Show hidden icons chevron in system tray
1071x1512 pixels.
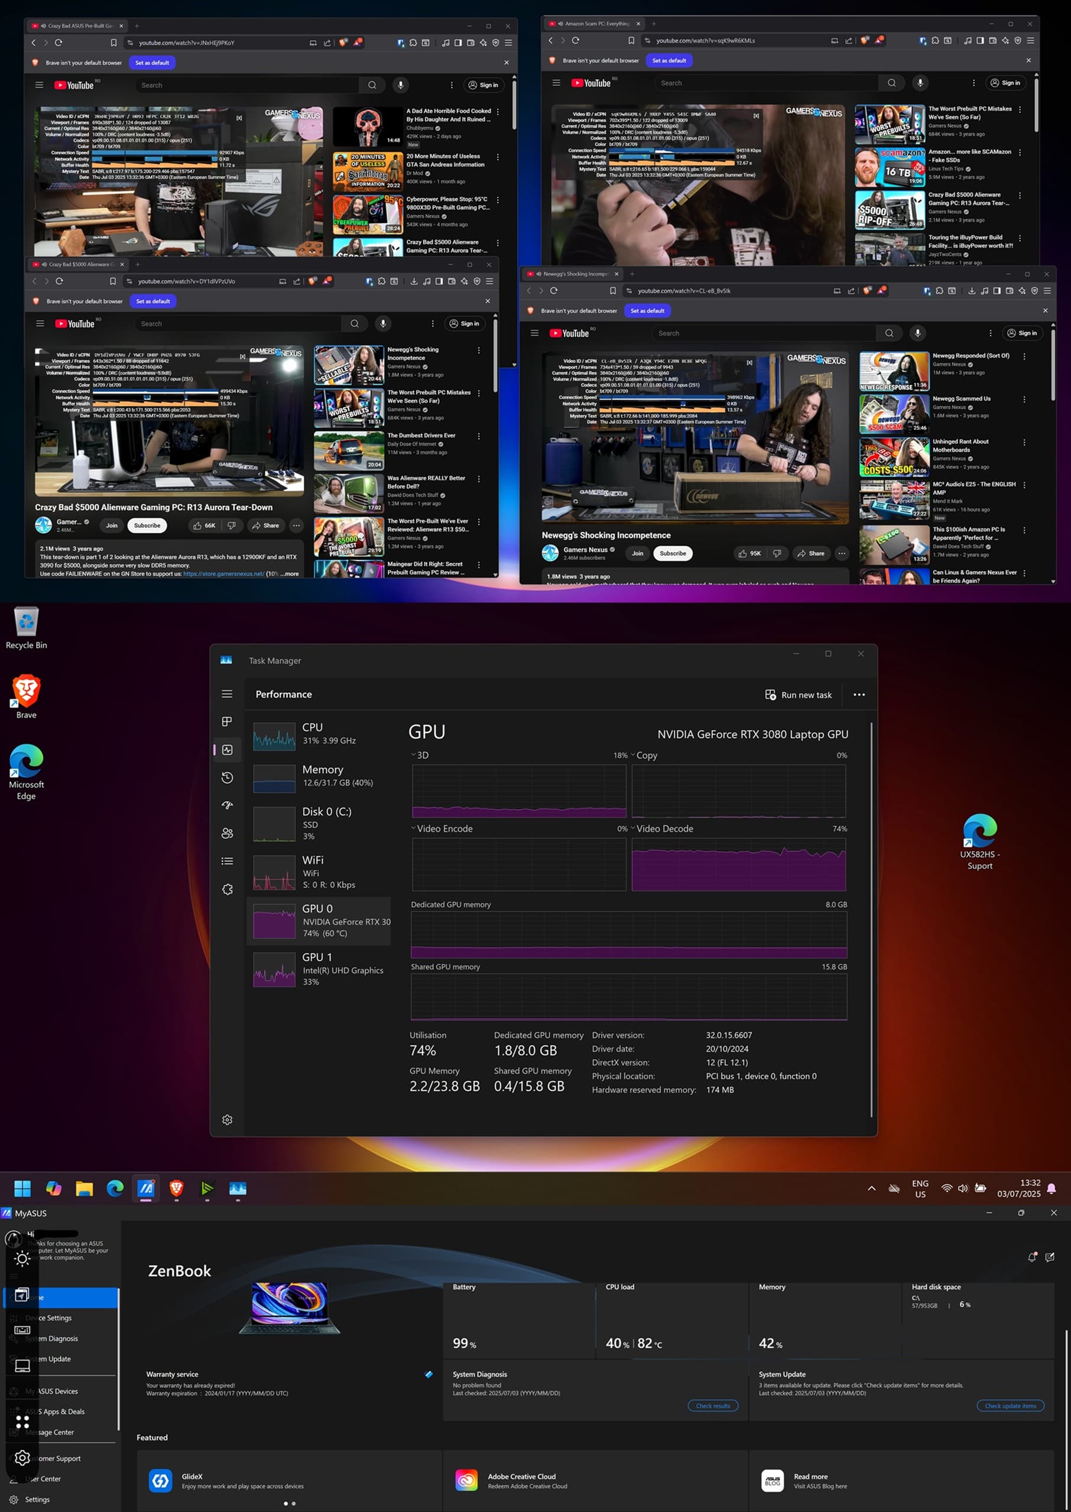(871, 1188)
